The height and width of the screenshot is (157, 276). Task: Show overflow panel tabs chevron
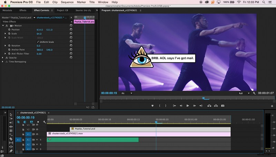(x=97, y=10)
